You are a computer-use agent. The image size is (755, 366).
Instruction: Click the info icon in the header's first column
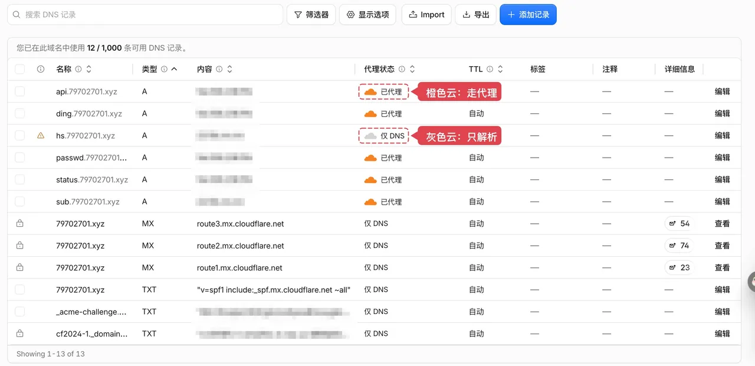pyautogui.click(x=41, y=69)
